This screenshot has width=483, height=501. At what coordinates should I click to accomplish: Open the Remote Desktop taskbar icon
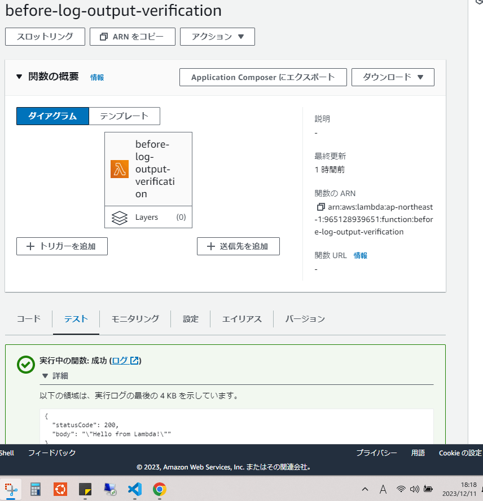(x=110, y=489)
